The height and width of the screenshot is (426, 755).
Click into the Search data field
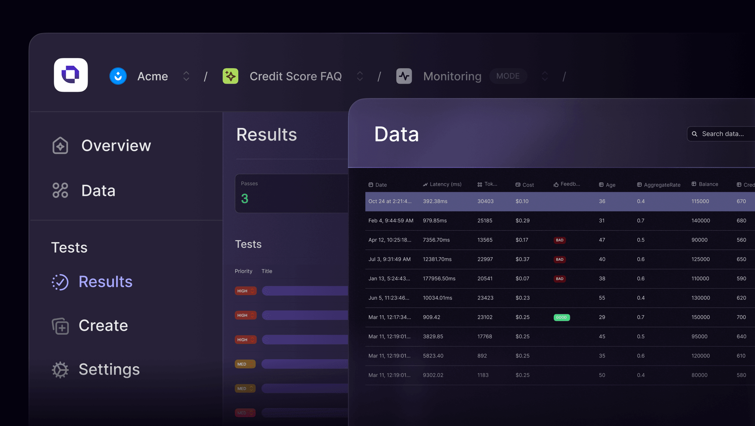click(x=723, y=134)
